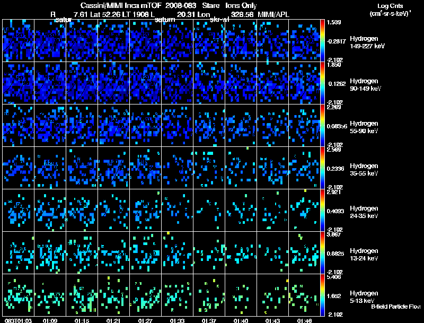Click the '083T01:03' time label
The image size is (424, 323).
pos(18,320)
